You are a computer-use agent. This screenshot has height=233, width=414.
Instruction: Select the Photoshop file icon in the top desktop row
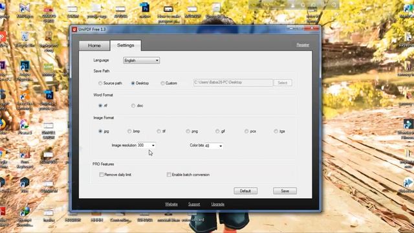pyautogui.click(x=145, y=10)
